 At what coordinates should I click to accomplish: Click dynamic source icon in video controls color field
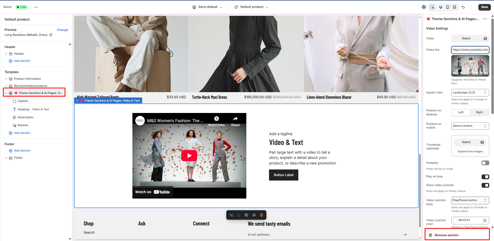485,220
